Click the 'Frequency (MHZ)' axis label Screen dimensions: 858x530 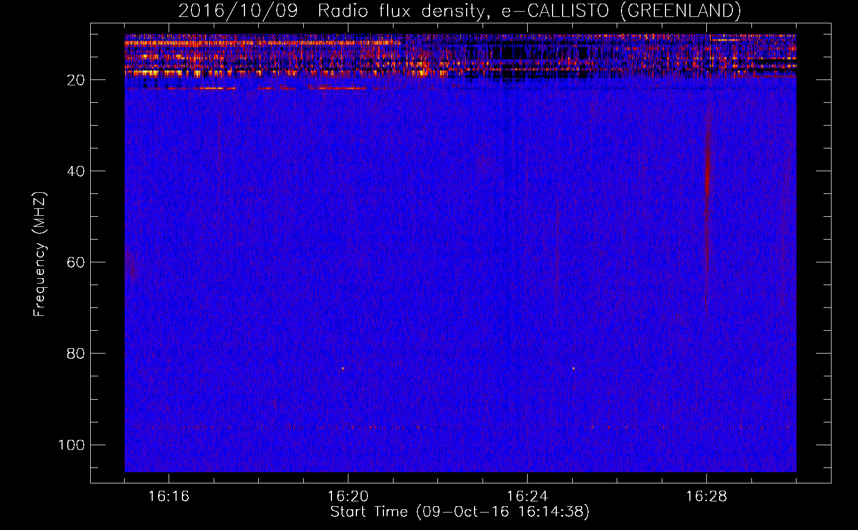40,254
